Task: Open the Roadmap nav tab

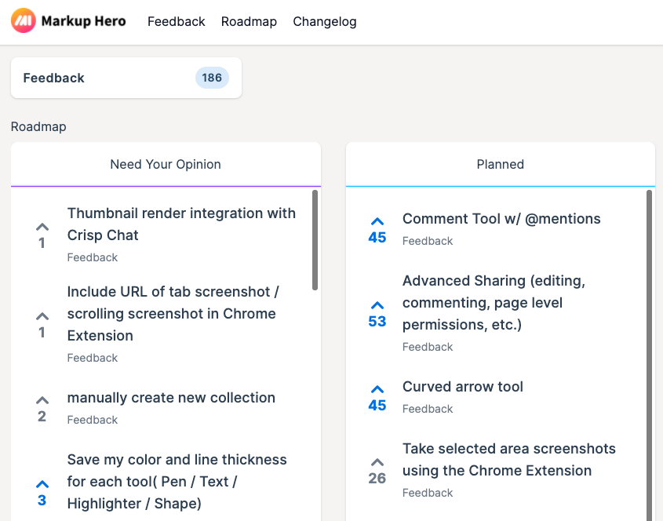Action: (x=249, y=21)
